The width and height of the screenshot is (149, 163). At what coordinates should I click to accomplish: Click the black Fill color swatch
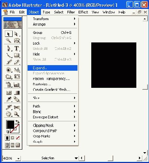pyautogui.click(x=10, y=124)
